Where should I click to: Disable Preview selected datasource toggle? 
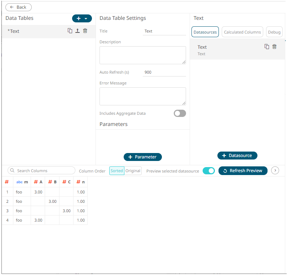(x=209, y=171)
